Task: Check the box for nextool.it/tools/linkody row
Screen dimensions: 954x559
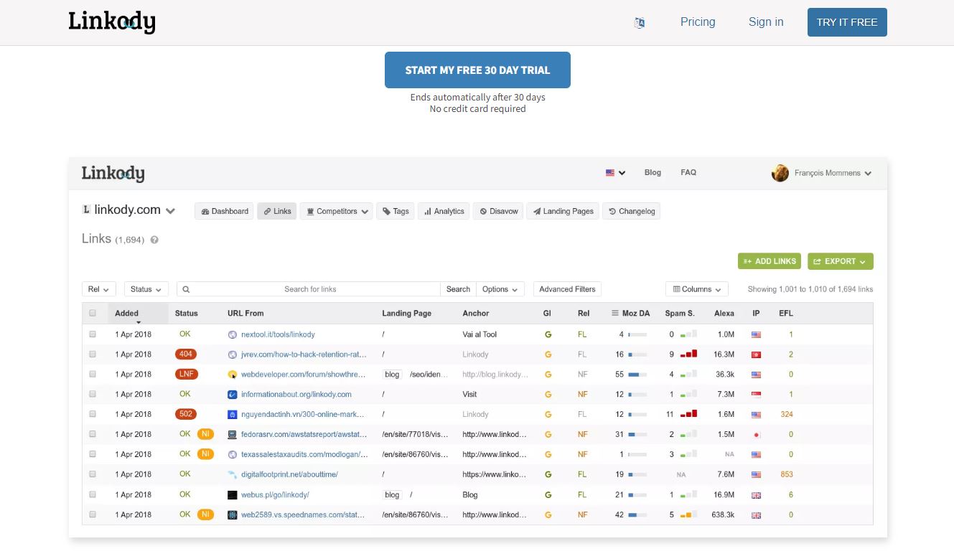Action: pos(93,334)
